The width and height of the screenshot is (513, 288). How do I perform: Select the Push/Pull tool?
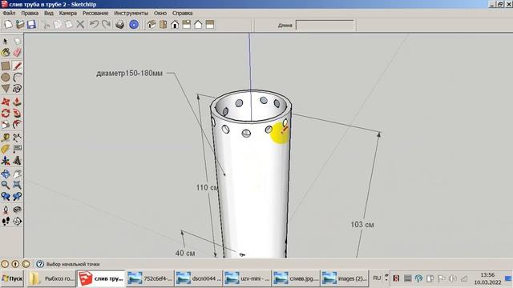pos(17,102)
